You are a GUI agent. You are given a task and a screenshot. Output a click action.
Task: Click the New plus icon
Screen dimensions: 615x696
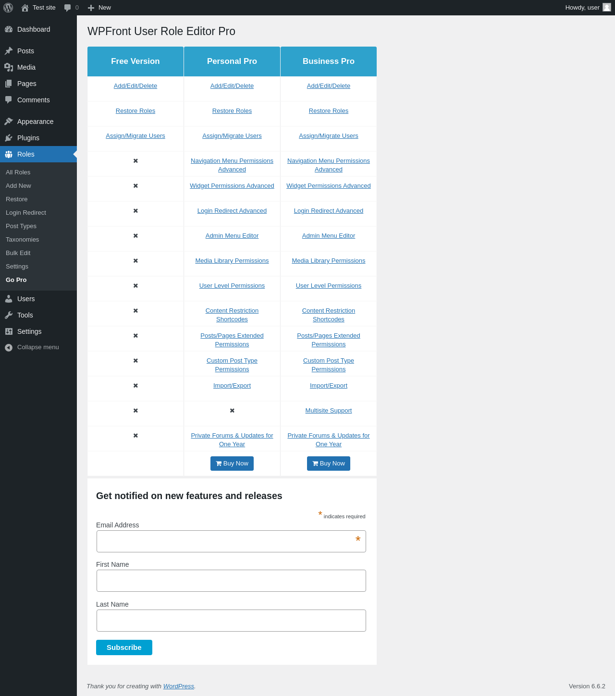click(91, 8)
